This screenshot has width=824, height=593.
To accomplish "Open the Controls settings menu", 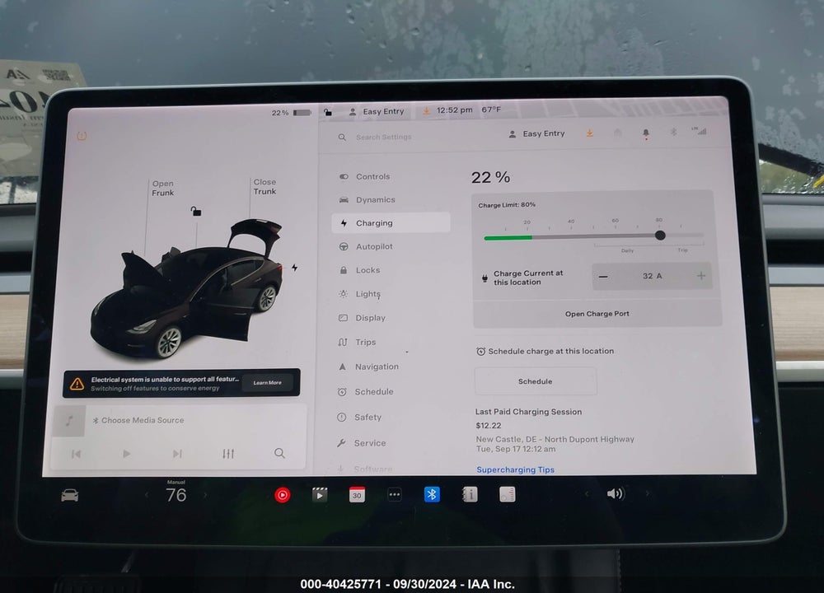I will [372, 176].
